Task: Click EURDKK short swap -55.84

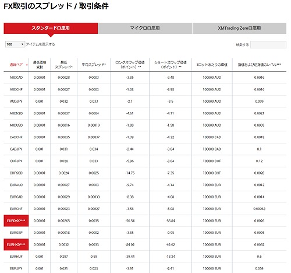Action: (171, 221)
